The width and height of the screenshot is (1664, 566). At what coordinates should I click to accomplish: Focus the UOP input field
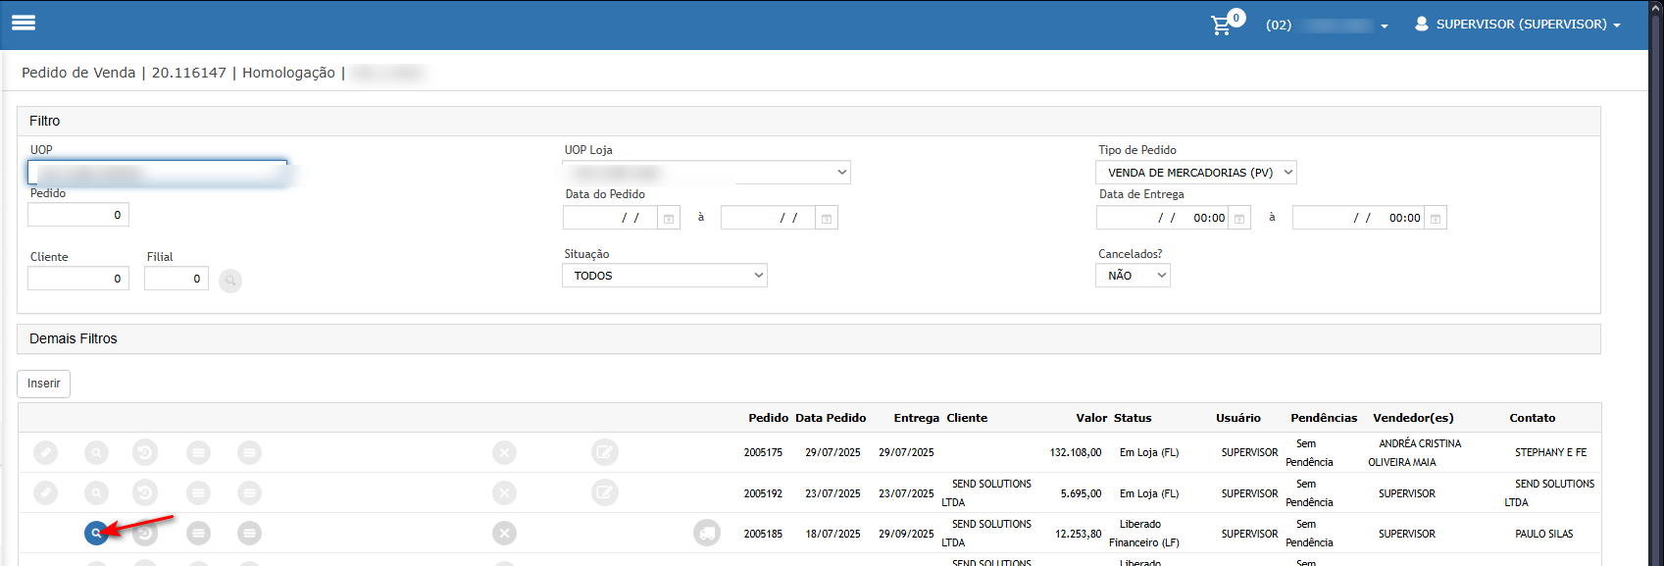(x=158, y=173)
